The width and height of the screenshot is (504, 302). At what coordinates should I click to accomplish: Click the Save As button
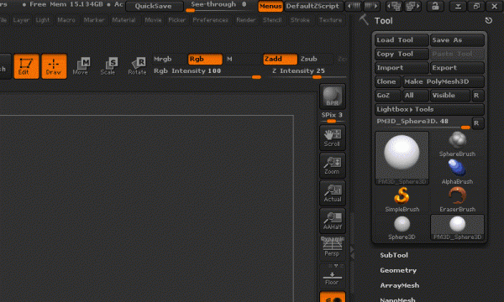coord(457,40)
